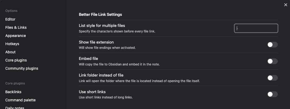Select the About tab in Options

coord(10,52)
